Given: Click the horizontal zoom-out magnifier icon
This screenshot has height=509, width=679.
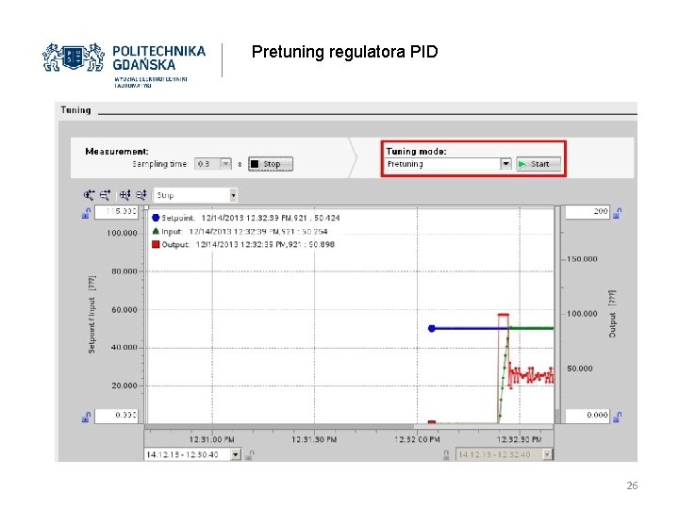Looking at the screenshot, I should click(x=106, y=195).
